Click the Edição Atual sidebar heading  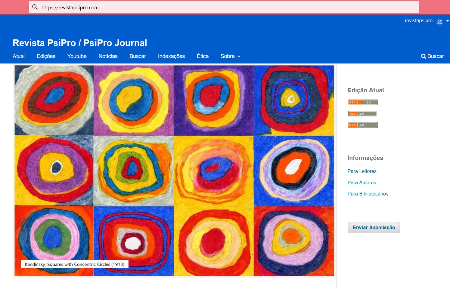click(x=366, y=90)
